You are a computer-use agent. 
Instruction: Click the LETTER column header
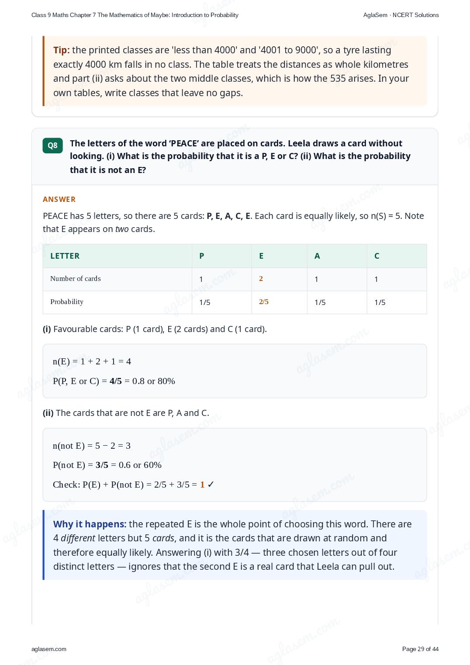(65, 256)
